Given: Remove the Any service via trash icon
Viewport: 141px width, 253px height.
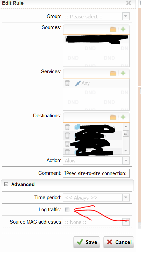Looking at the screenshot, I should [x=67, y=83].
